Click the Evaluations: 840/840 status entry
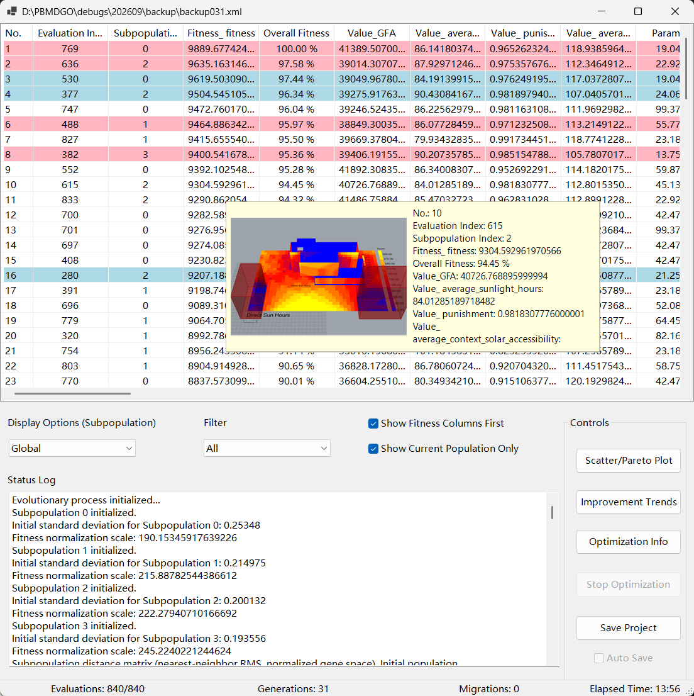Viewport: 694px width, 696px height. coord(97,689)
